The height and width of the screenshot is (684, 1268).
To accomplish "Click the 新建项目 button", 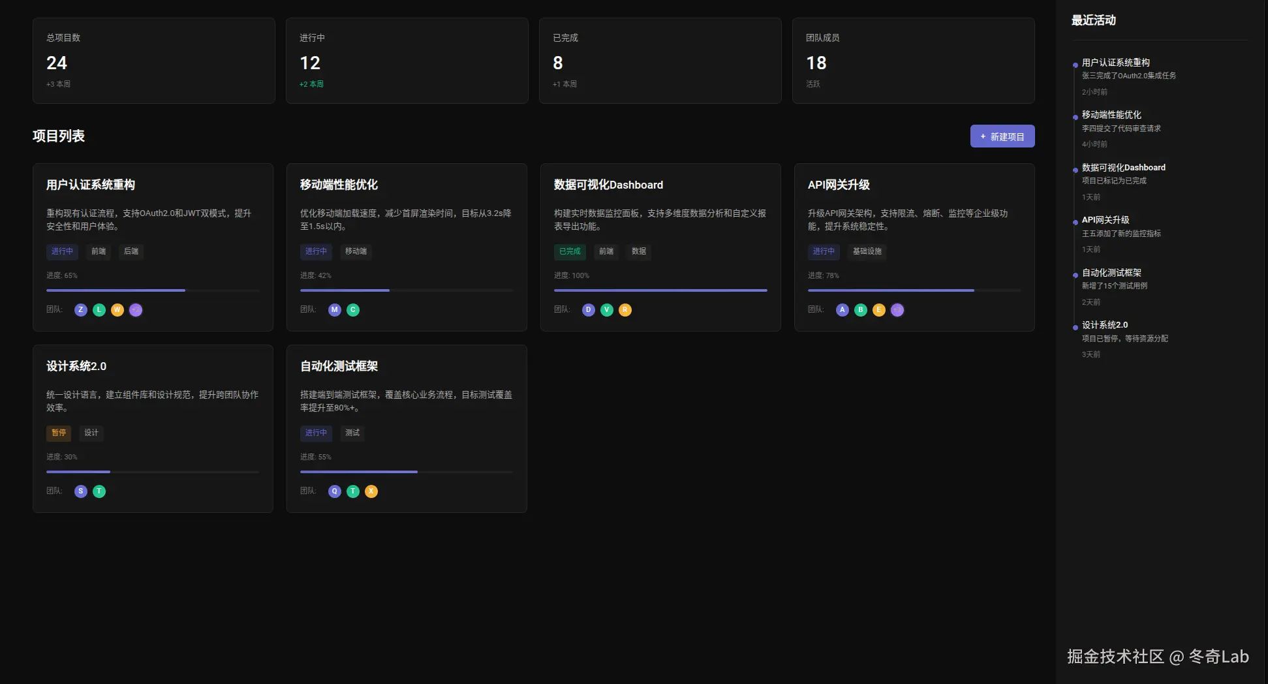I will click(1002, 136).
